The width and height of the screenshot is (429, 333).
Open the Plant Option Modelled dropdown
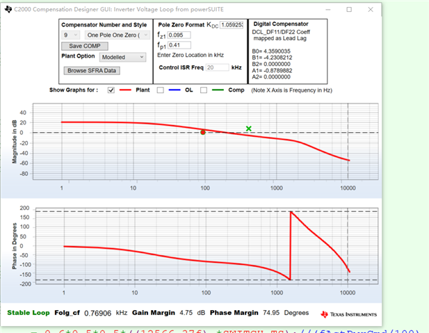[122, 57]
